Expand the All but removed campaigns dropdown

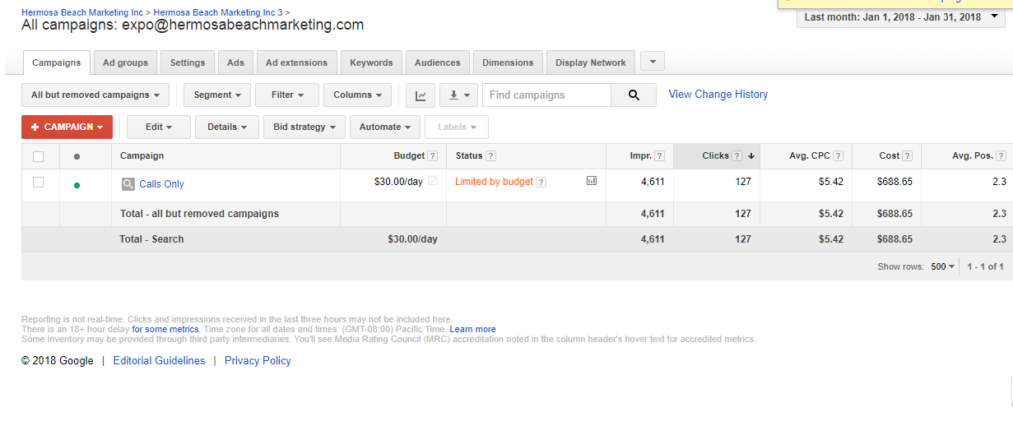click(x=95, y=95)
